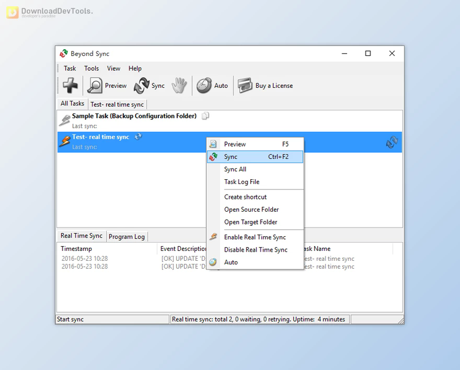Click the window resize grip corner
This screenshot has width=460, height=370.
401,321
